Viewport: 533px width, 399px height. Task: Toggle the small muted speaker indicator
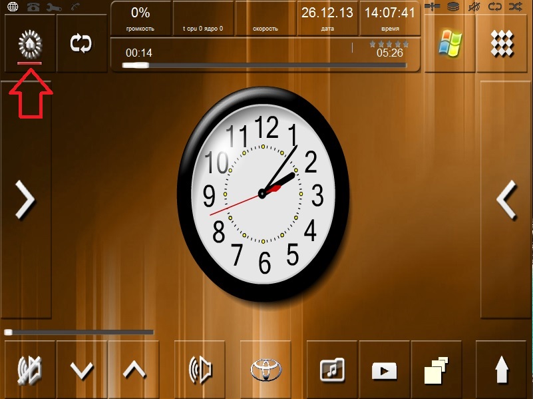474,7
